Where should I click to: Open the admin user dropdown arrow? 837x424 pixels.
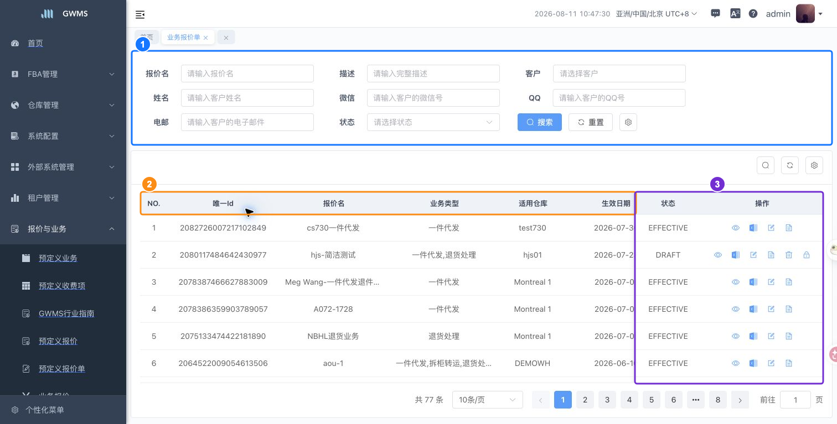pyautogui.click(x=821, y=14)
